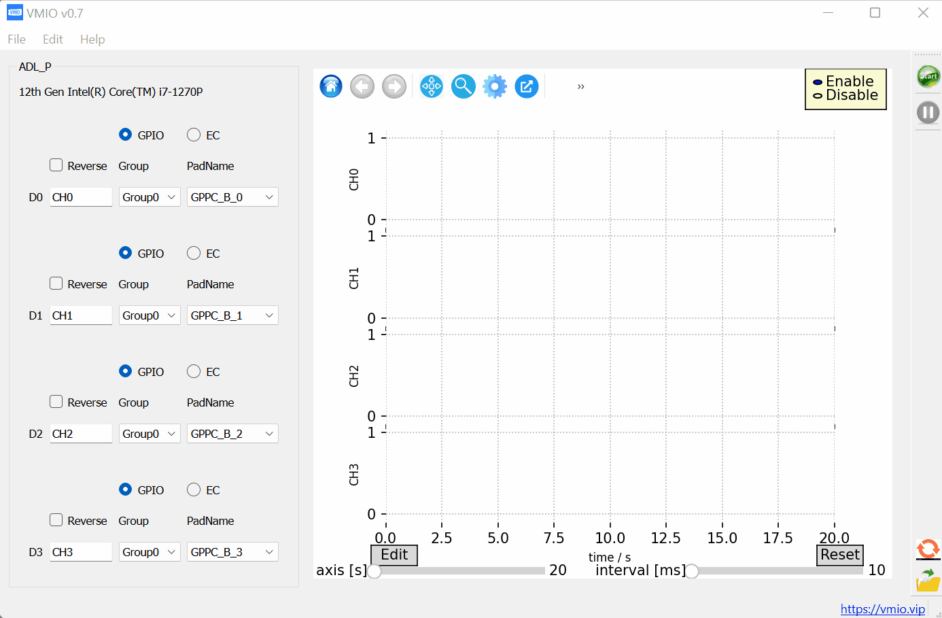Select GPIO radio for D0
Viewport: 942px width, 618px height.
[125, 135]
